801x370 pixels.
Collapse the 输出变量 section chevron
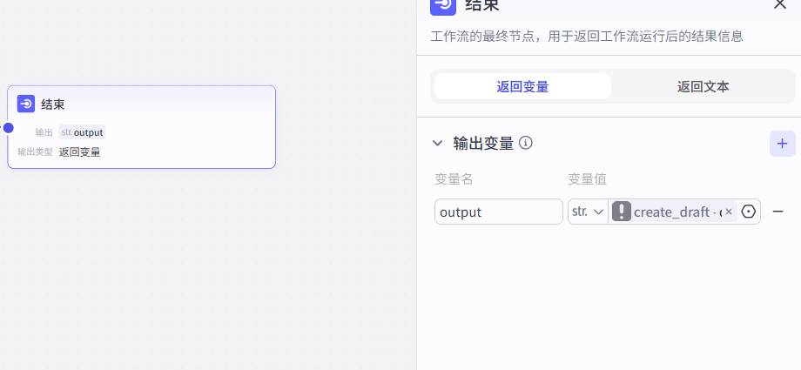(x=438, y=144)
